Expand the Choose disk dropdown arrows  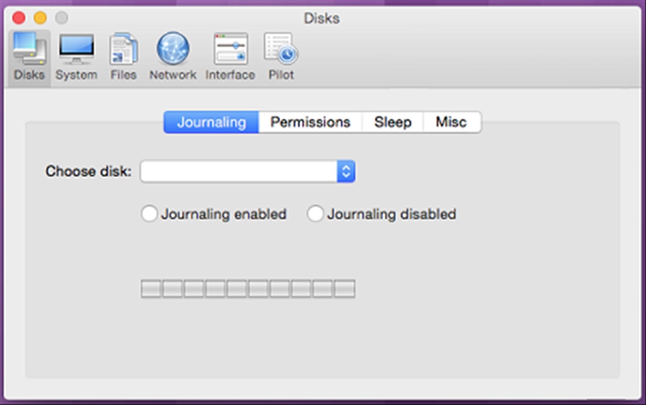346,172
